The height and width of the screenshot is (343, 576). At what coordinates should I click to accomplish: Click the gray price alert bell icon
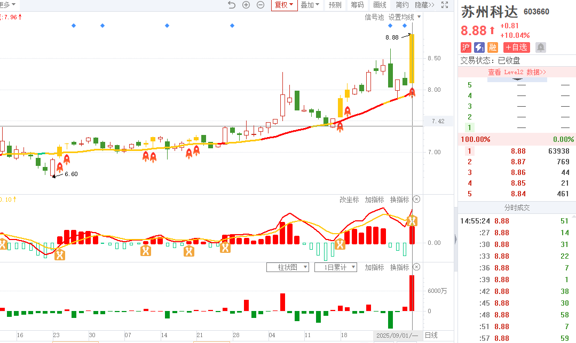pos(541,47)
